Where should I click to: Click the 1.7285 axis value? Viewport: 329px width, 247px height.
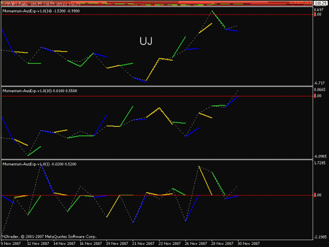click(x=320, y=163)
